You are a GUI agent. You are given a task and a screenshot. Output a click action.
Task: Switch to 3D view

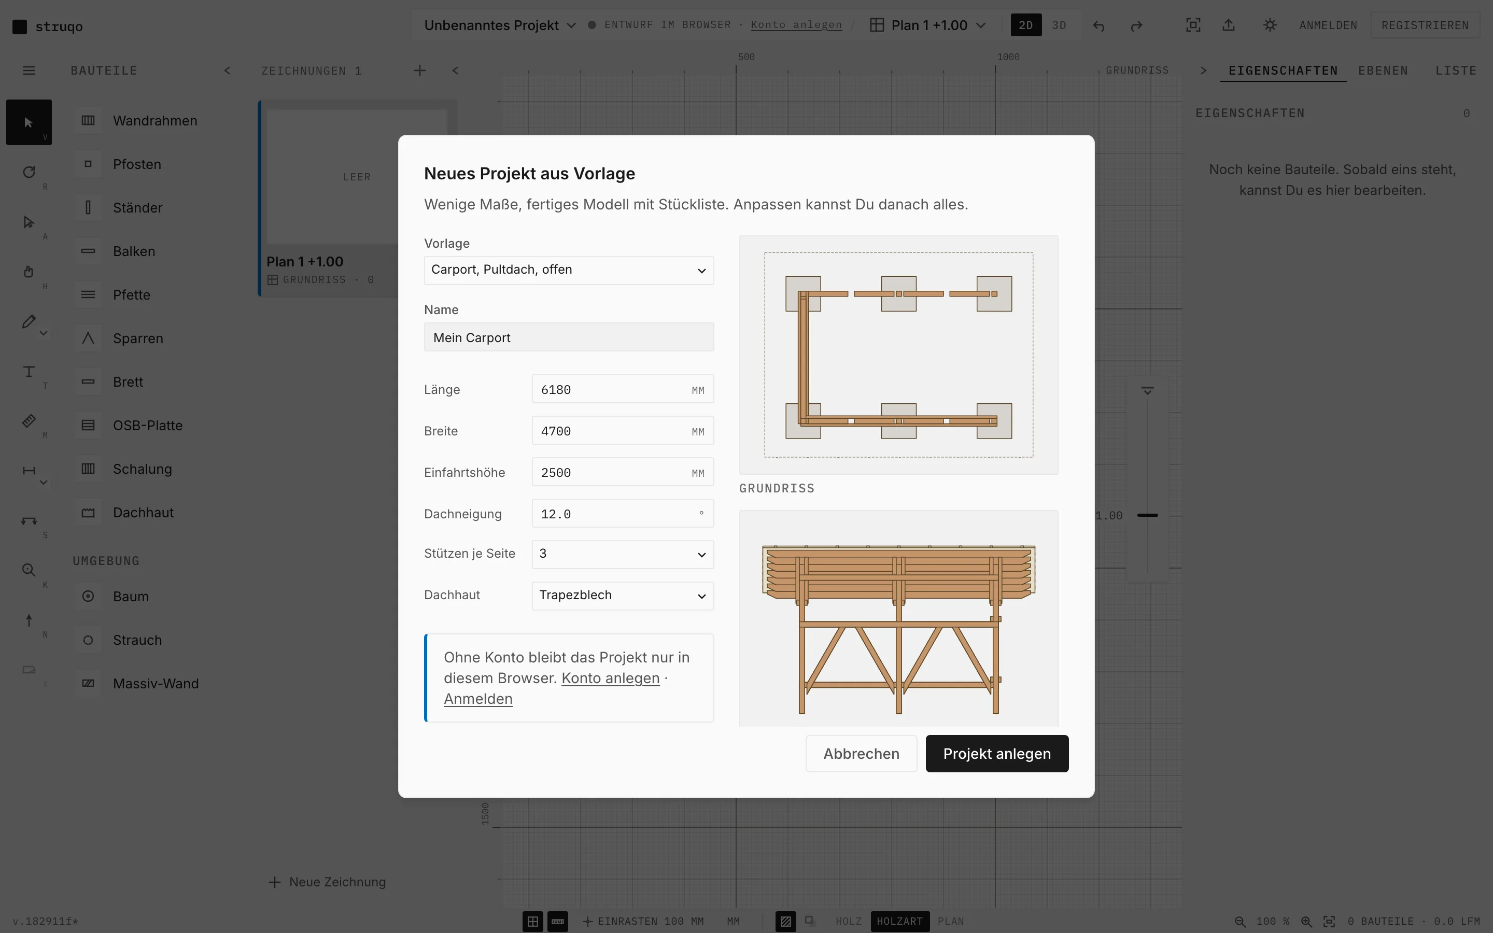(1059, 25)
